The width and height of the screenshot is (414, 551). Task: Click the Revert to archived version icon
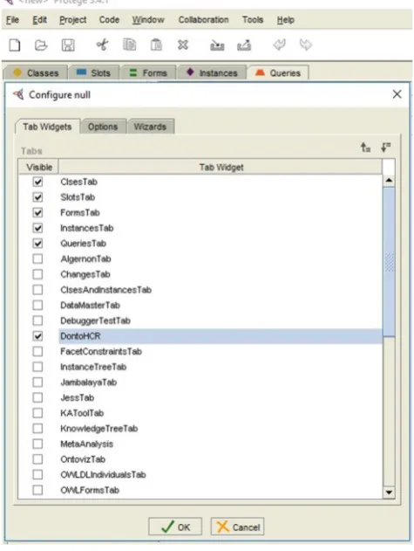tap(244, 45)
